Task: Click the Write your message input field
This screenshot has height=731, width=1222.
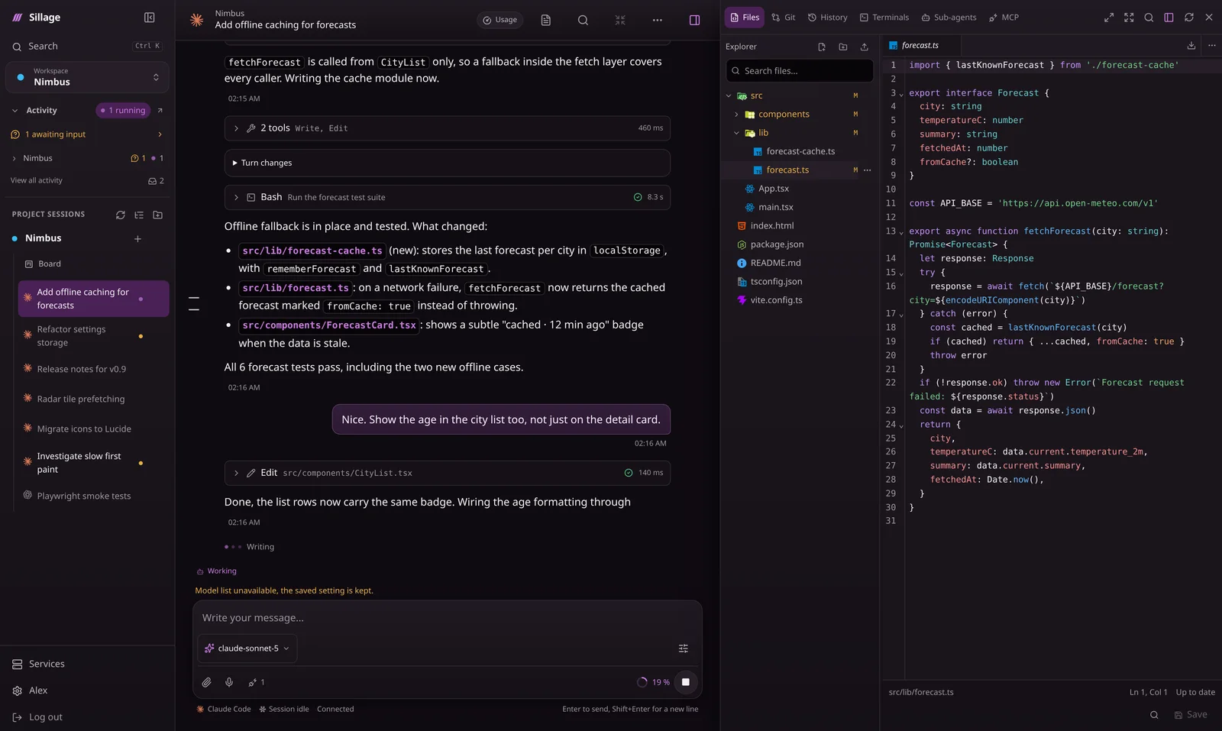Action: pos(448,618)
